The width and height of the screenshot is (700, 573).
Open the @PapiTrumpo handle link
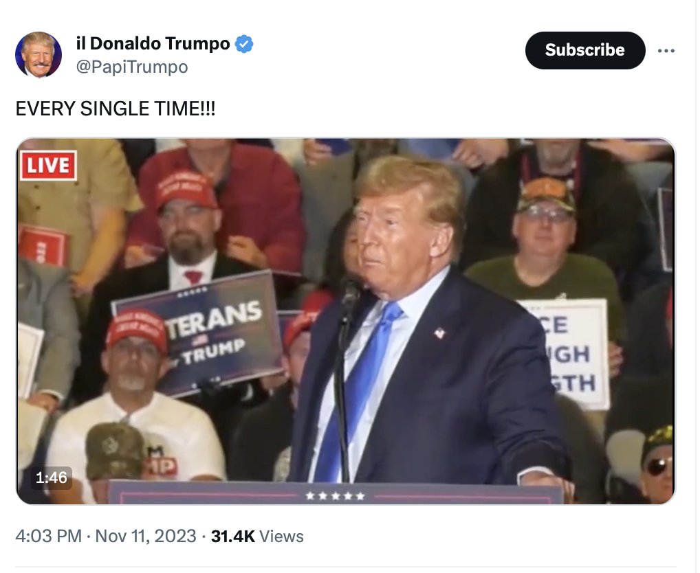pyautogui.click(x=132, y=67)
